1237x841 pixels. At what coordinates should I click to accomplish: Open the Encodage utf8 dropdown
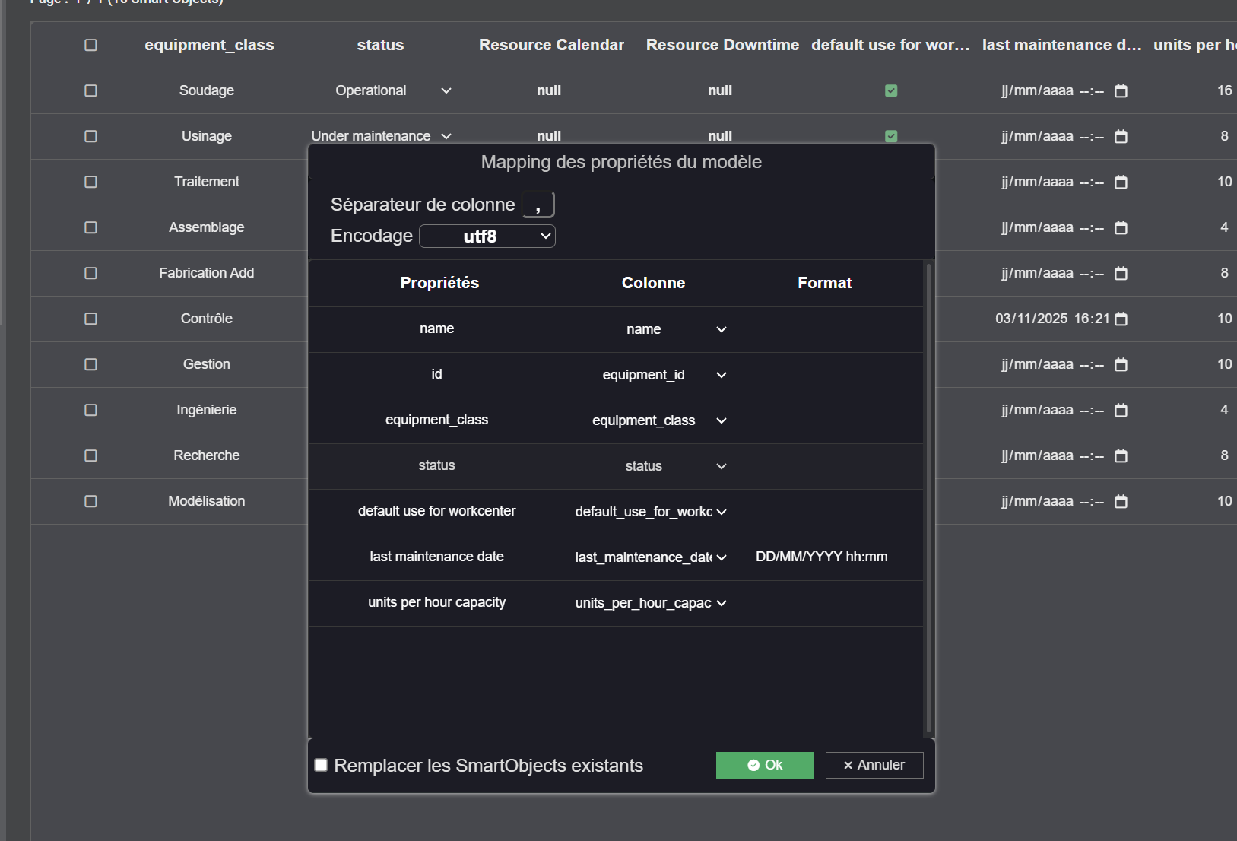[x=487, y=236]
